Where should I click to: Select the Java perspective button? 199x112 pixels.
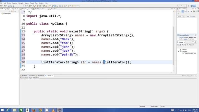coord(193,6)
